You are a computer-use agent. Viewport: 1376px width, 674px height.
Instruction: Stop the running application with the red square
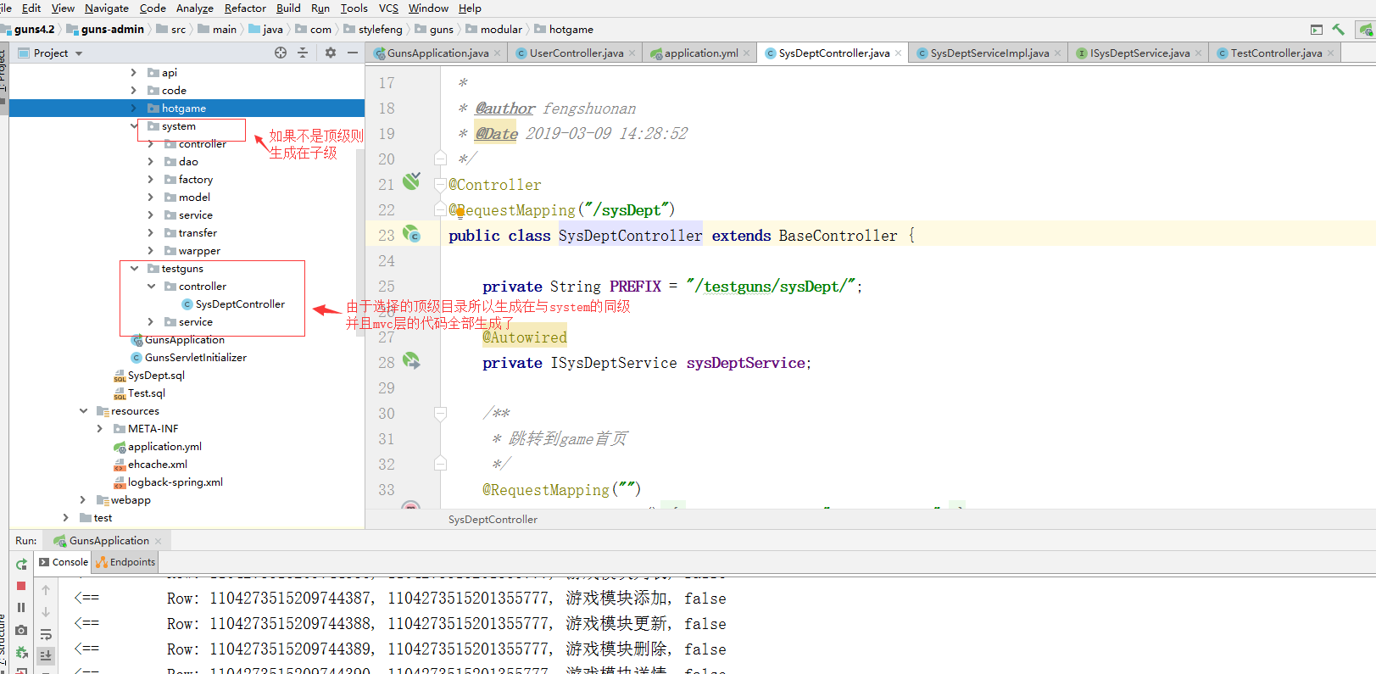21,586
